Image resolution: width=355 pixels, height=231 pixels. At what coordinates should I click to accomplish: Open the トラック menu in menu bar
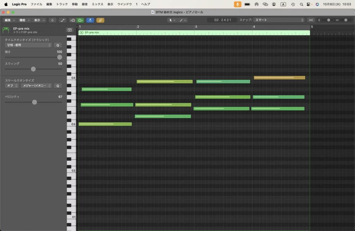(x=62, y=4)
